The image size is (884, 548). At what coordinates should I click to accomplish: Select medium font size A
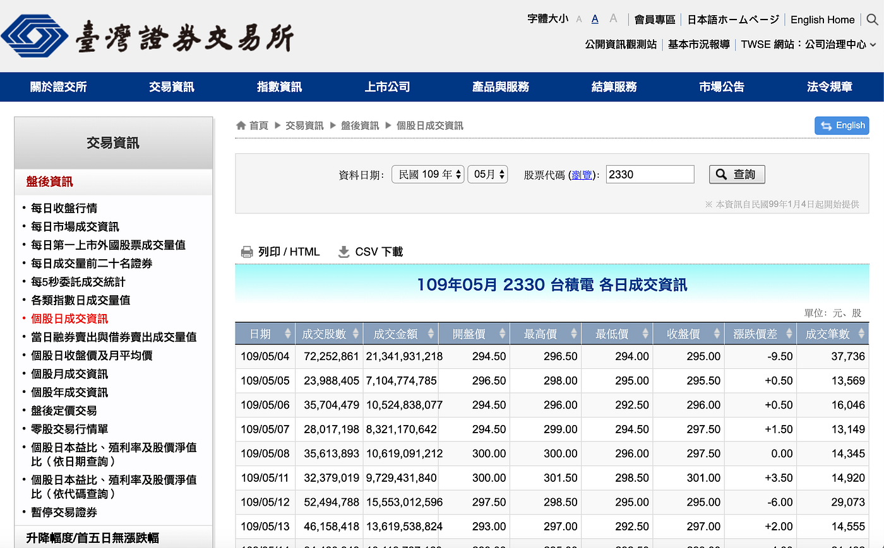pyautogui.click(x=595, y=20)
